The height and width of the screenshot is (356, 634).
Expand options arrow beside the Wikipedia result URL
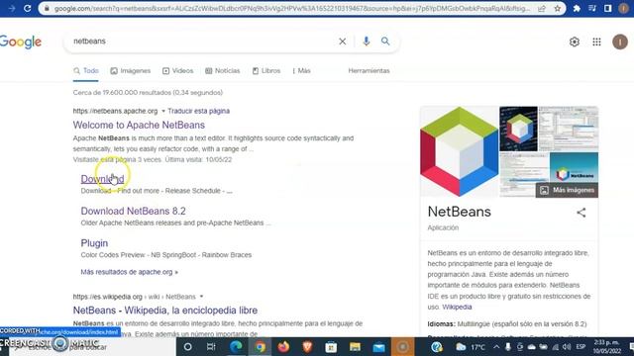201,297
